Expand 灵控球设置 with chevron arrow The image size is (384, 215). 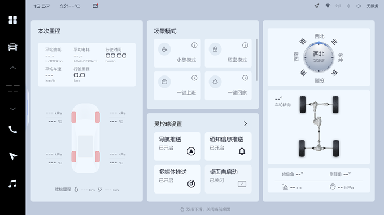pos(246,123)
